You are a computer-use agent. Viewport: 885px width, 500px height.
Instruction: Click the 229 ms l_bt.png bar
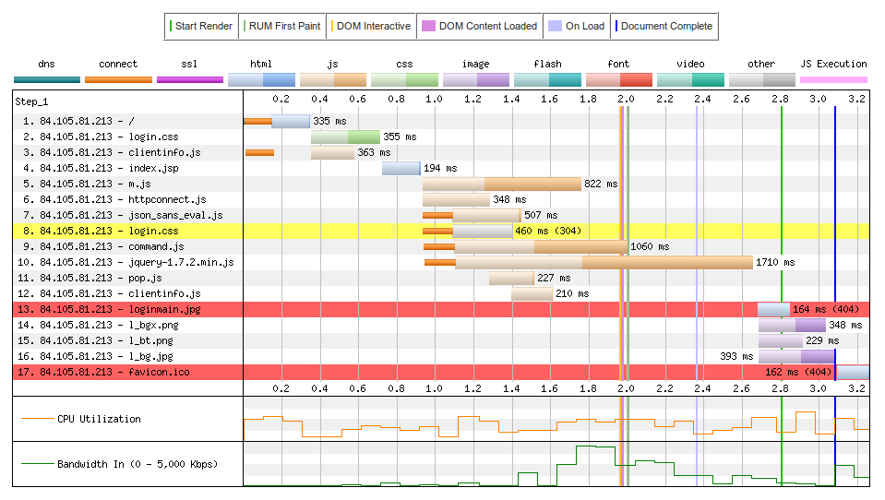781,340
